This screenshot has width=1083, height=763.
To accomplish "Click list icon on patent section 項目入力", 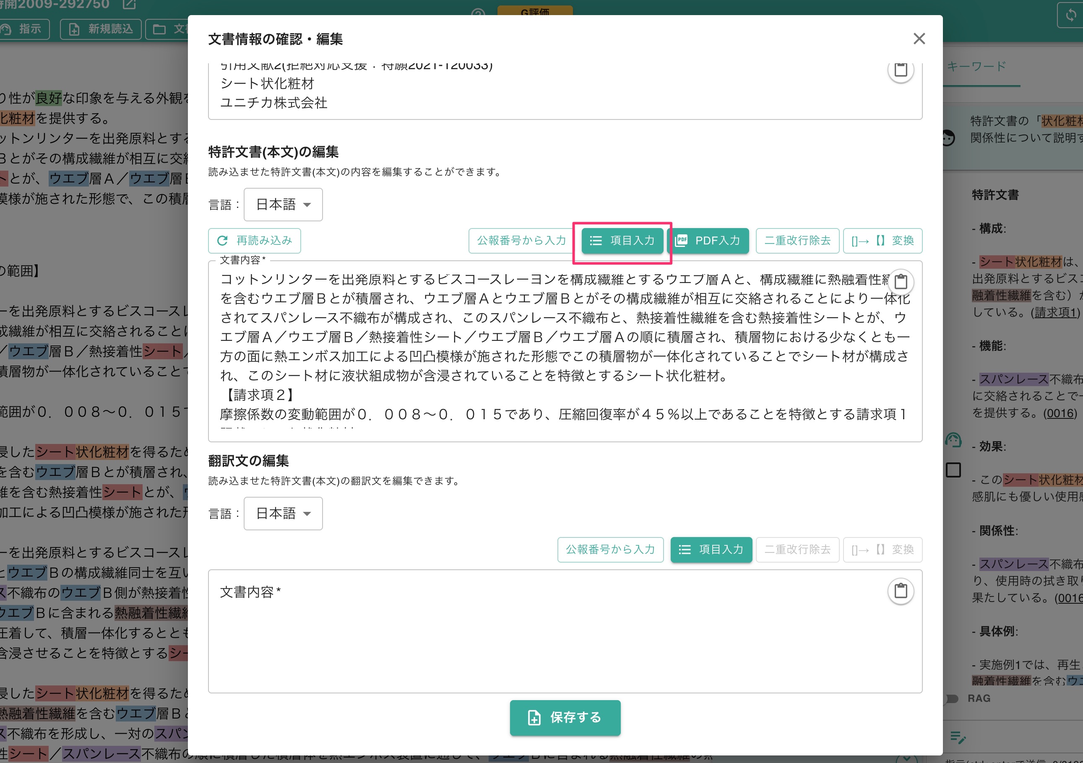I will click(596, 241).
